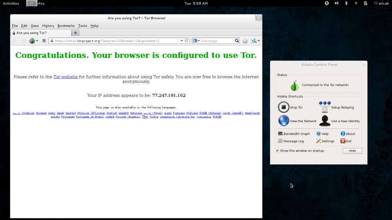Image resolution: width=392 pixels, height=220 pixels.
Task: Click the HTTPS Everywhere toolbar icon
Action: tap(254, 40)
